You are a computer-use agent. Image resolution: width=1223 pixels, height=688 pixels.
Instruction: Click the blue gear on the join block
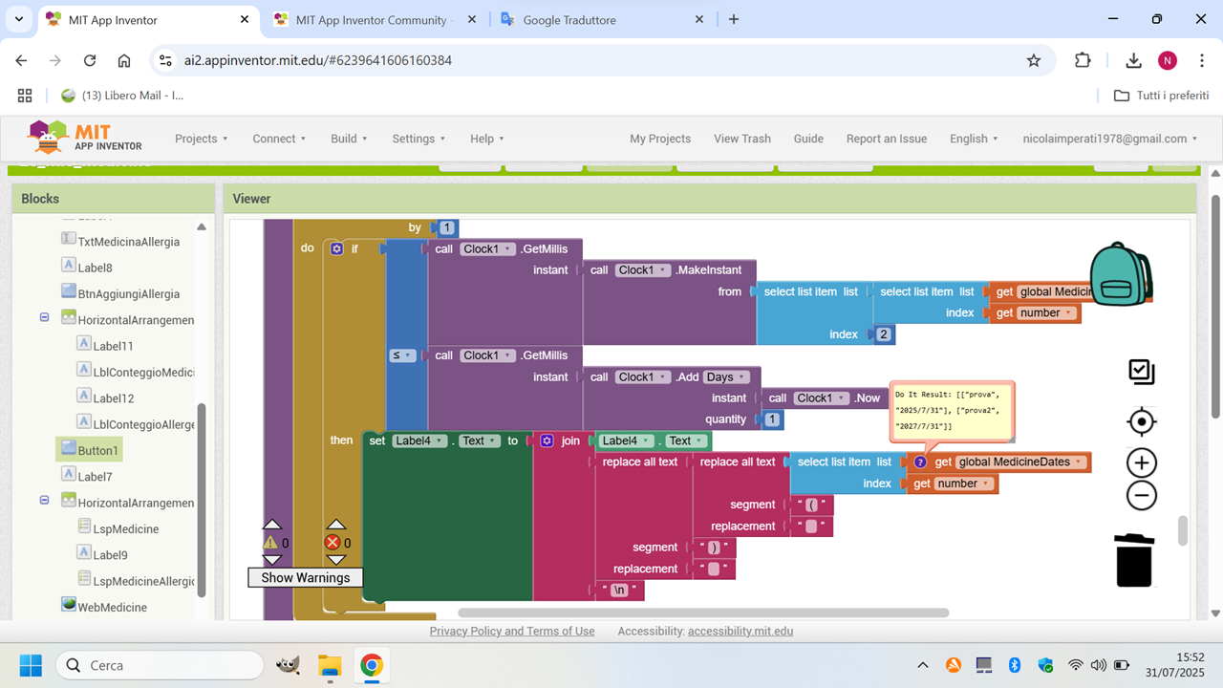tap(547, 441)
